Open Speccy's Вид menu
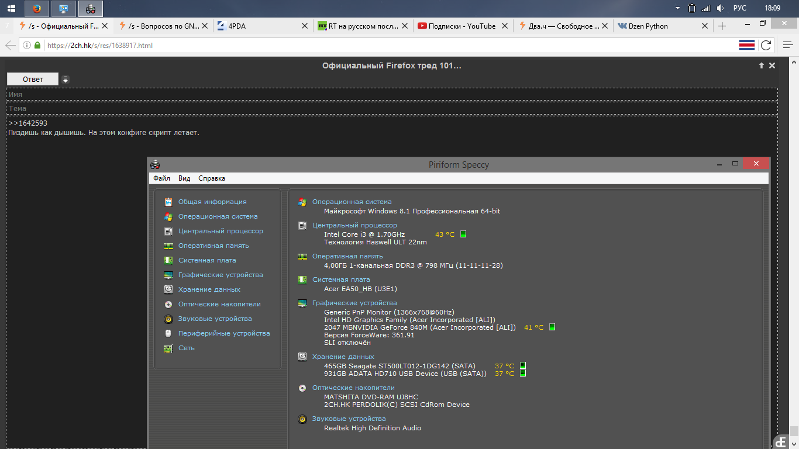 pyautogui.click(x=184, y=178)
